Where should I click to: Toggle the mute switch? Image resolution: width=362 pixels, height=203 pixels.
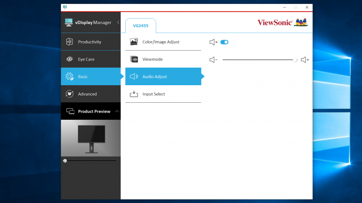pos(224,42)
